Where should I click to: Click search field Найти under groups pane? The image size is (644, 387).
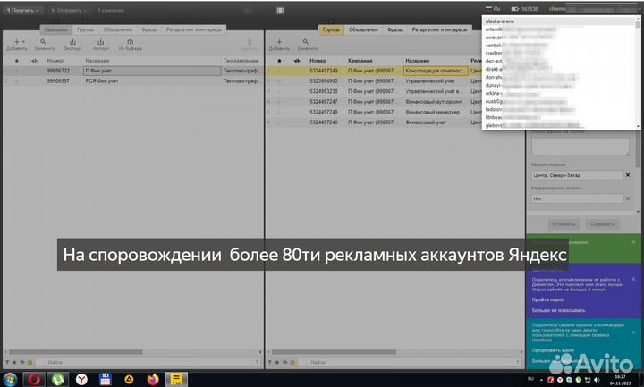point(411,362)
